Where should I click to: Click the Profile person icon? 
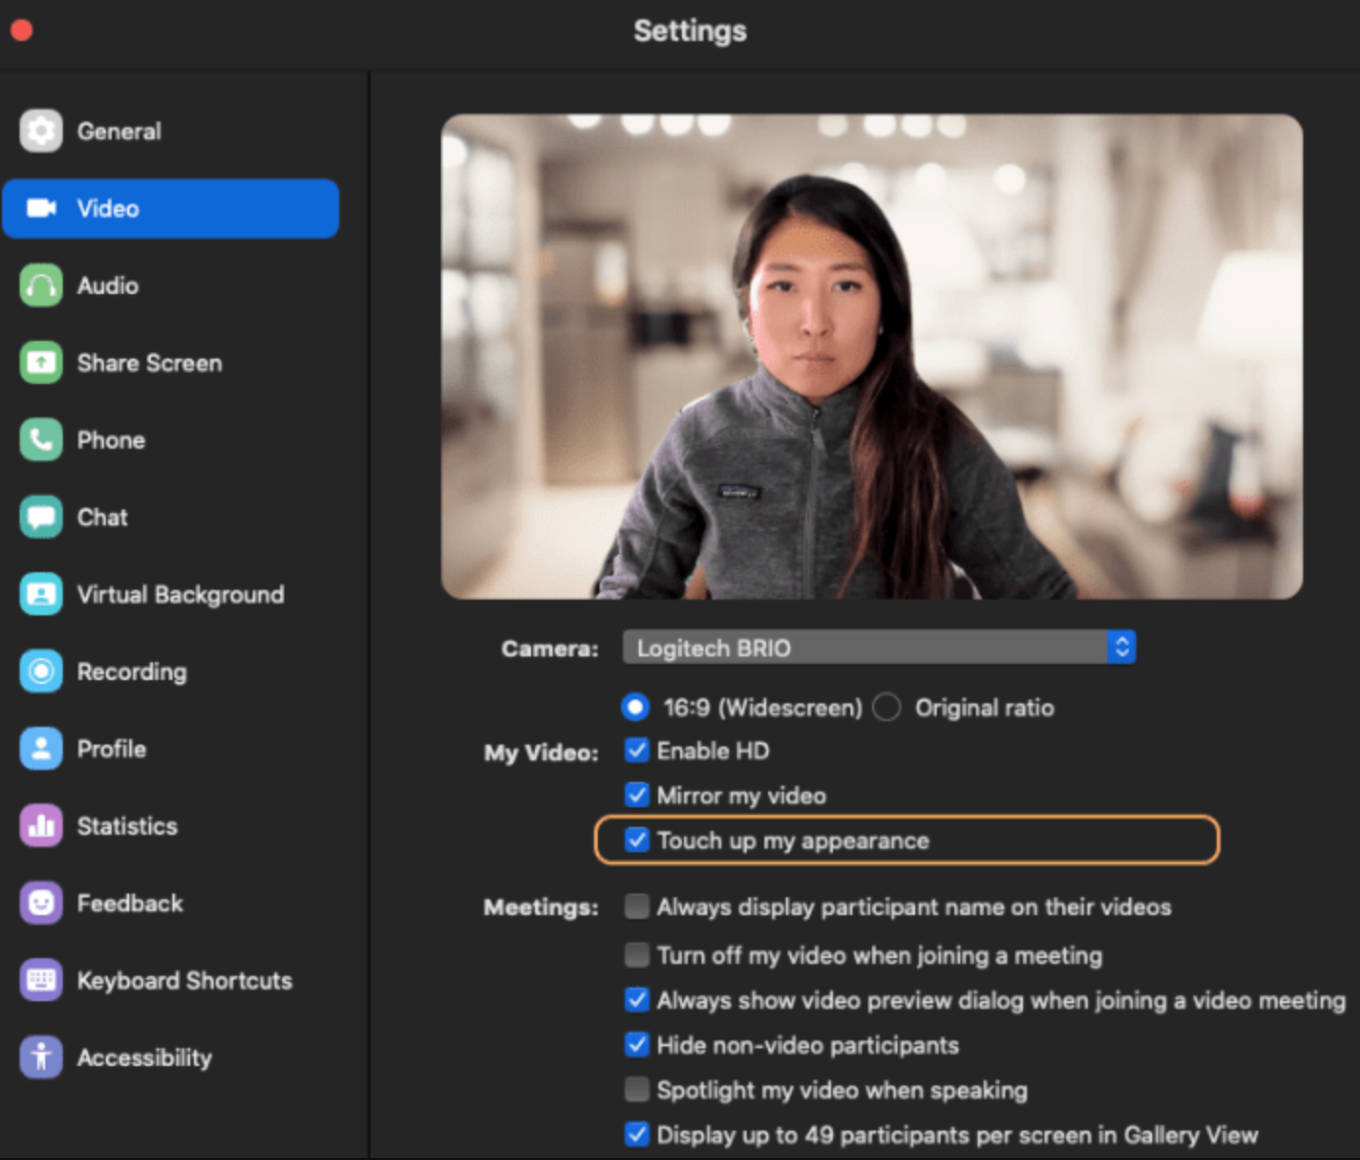point(41,749)
